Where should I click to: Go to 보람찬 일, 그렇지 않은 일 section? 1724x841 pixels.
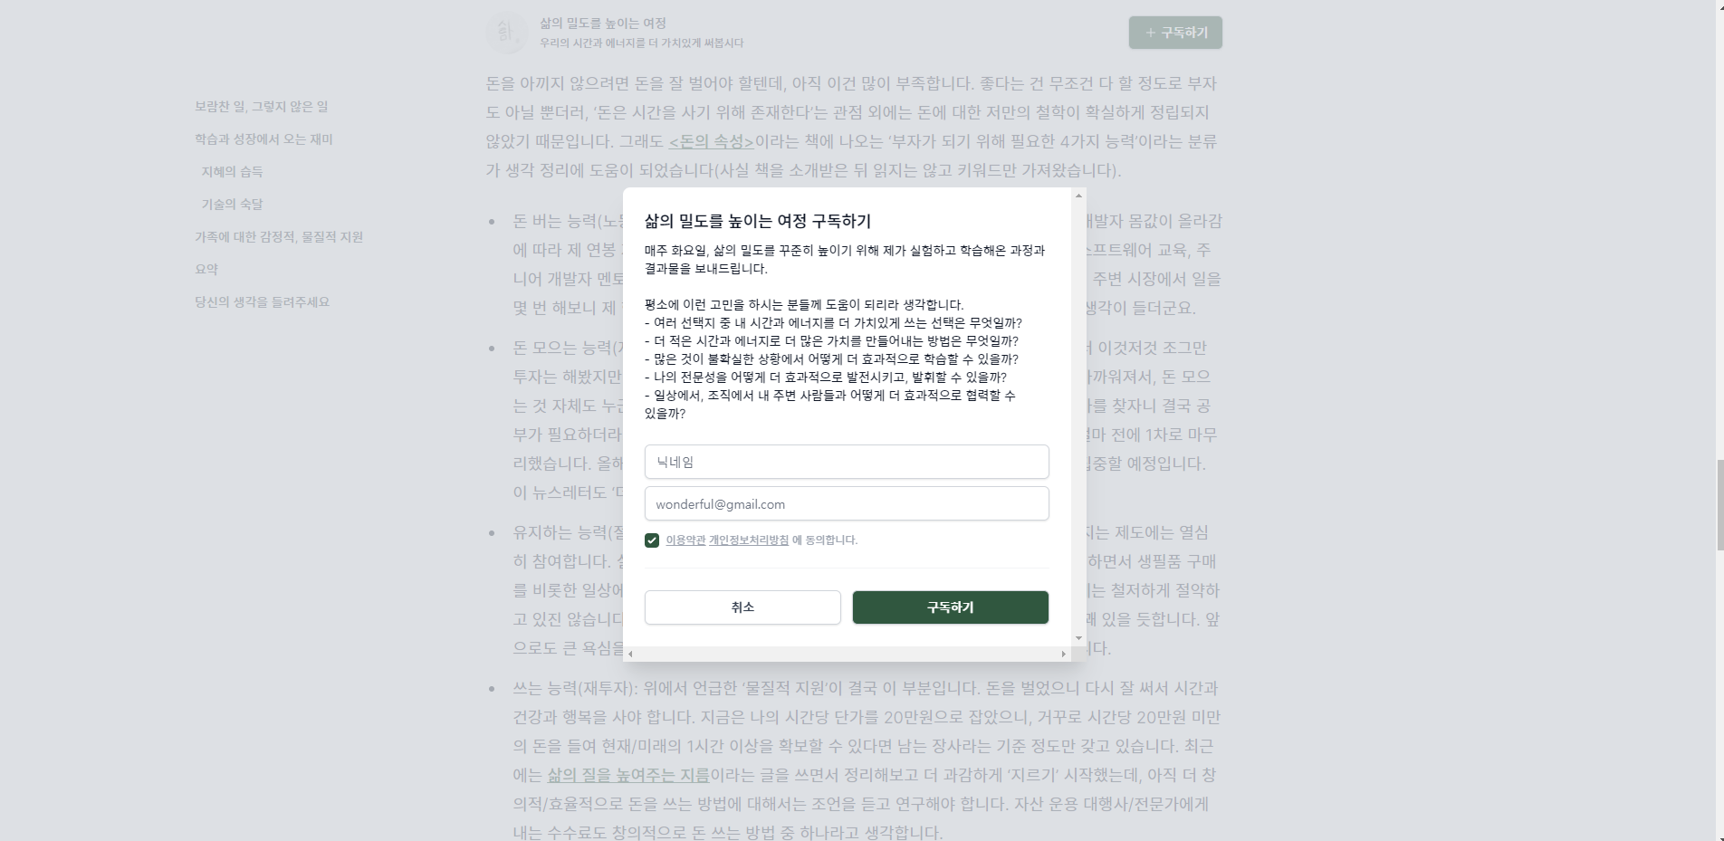click(262, 107)
